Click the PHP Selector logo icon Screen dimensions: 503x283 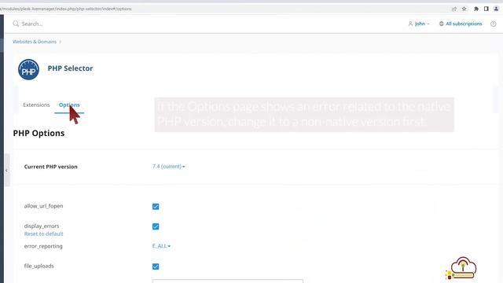[x=28, y=69]
